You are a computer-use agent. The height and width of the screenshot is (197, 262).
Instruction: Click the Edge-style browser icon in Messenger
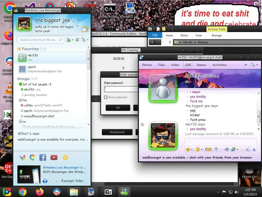coord(32,157)
